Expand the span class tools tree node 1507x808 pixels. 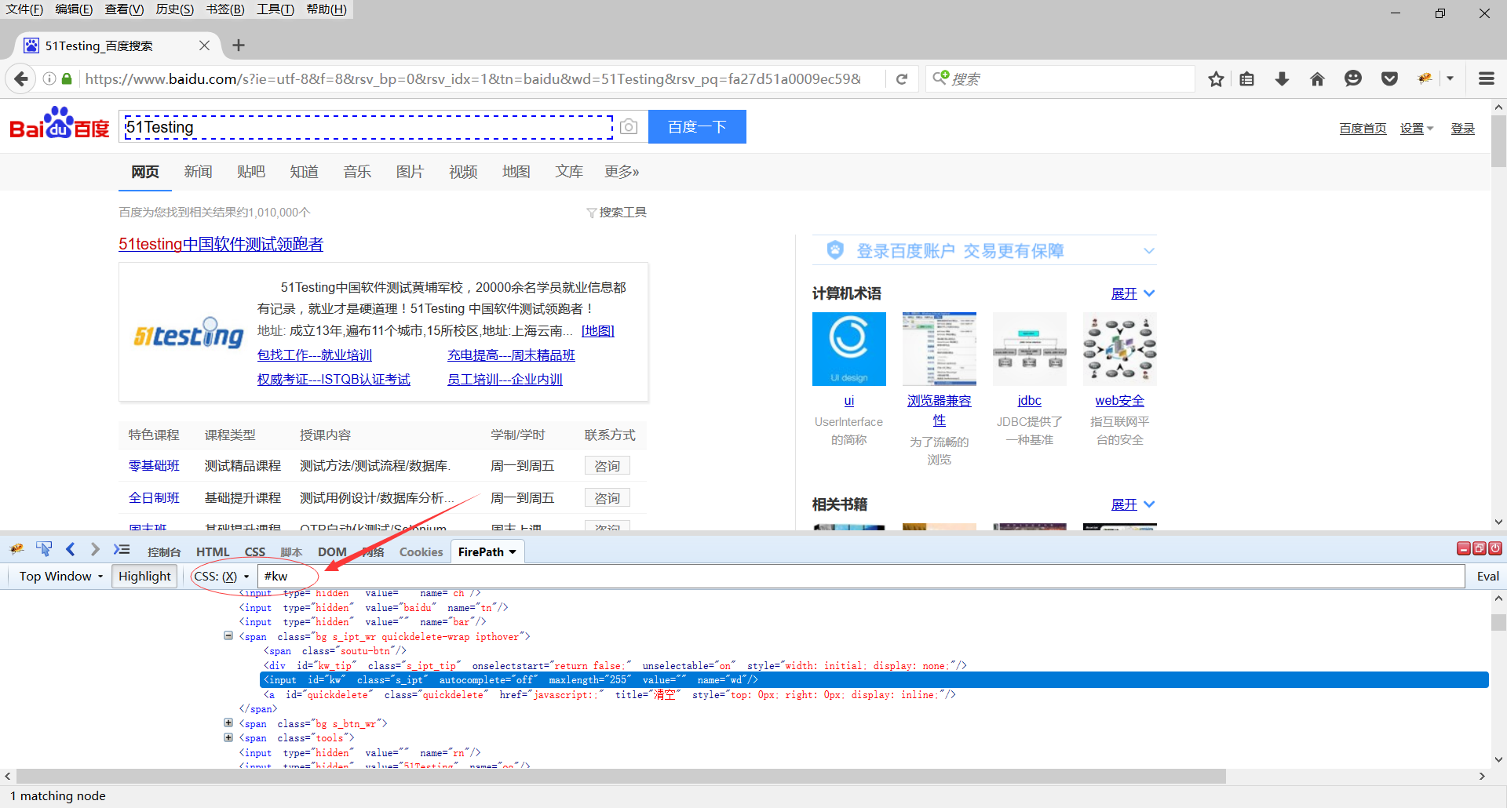[x=228, y=737]
